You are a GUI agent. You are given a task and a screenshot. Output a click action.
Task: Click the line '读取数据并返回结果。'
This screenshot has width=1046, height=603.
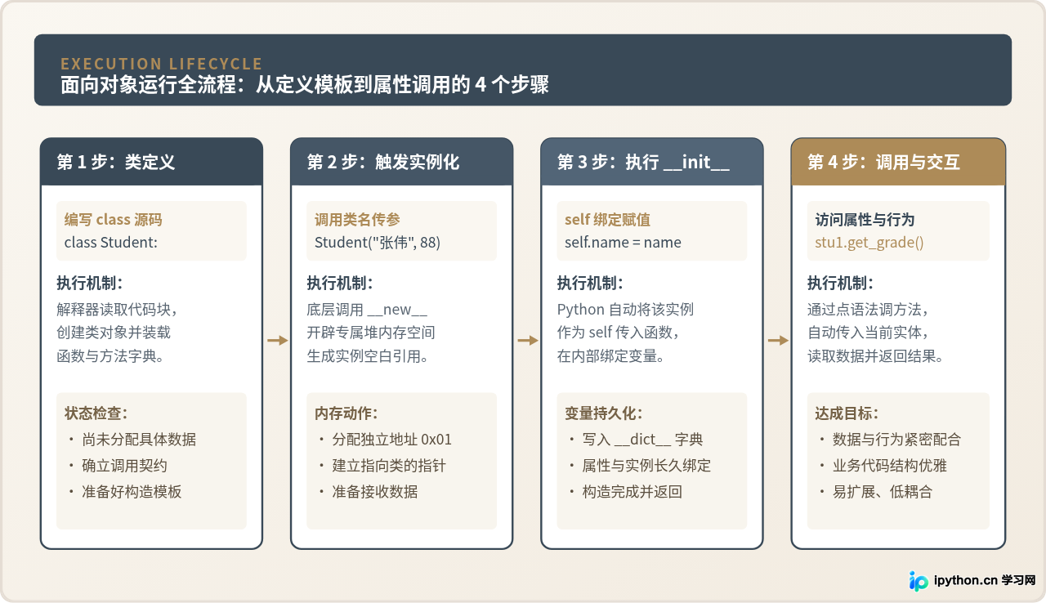[875, 356]
